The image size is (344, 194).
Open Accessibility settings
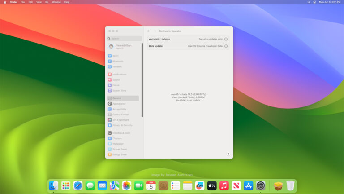117,109
